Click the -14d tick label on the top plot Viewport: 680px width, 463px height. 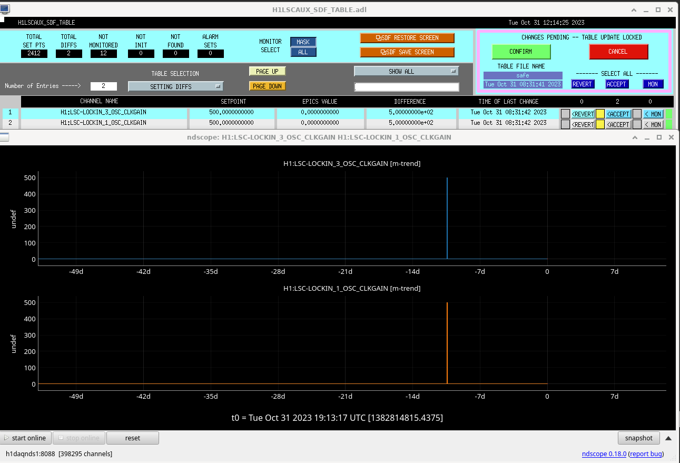[412, 272]
